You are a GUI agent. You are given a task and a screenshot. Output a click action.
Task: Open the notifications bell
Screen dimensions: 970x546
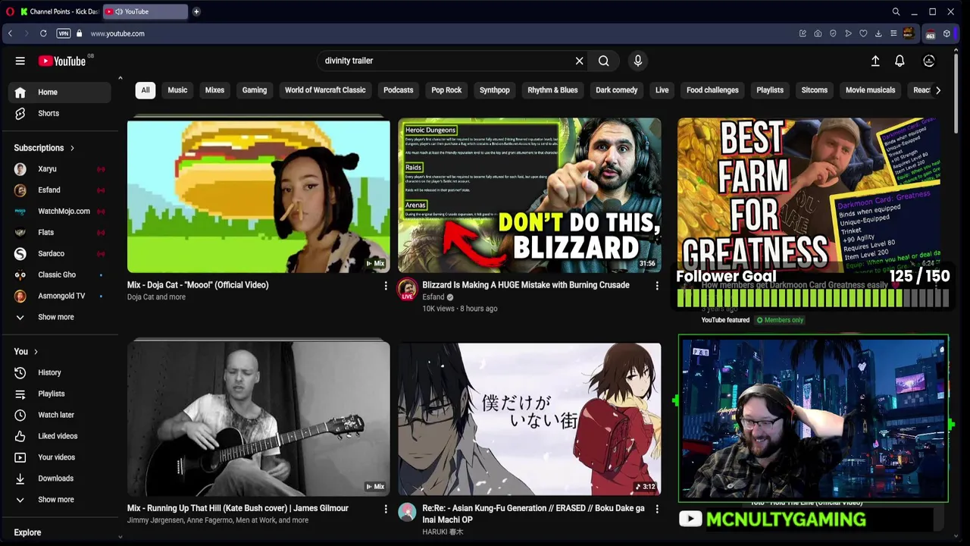[x=900, y=61]
